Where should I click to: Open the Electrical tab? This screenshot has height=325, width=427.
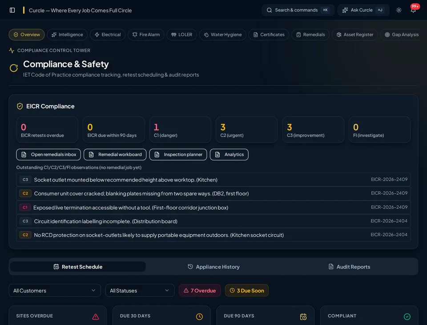tap(108, 35)
